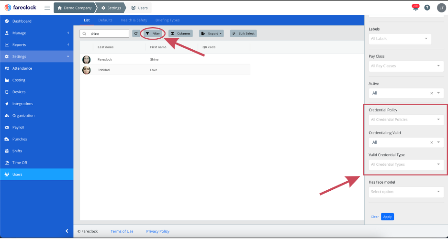
Task: Switch to the Defaults tab
Action: point(105,20)
